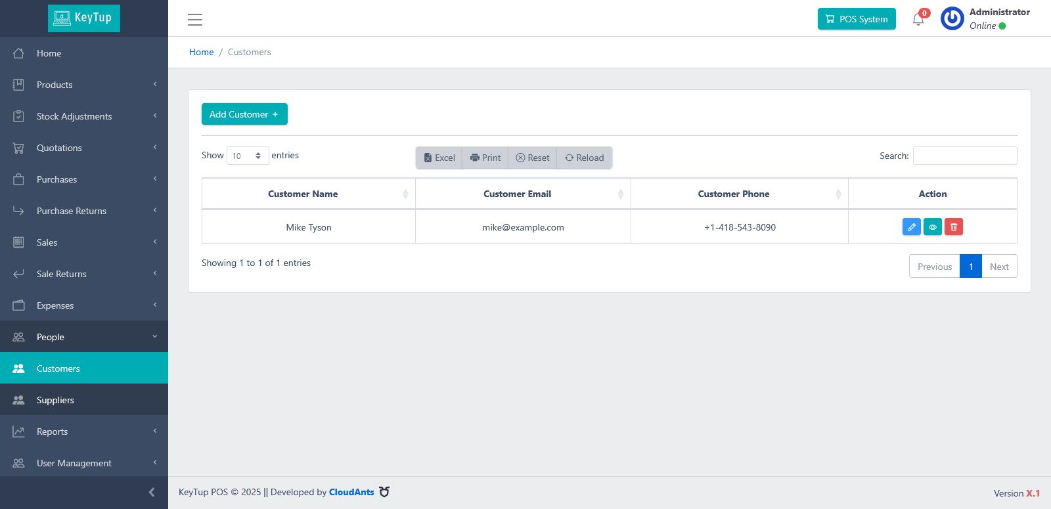Image resolution: width=1051 pixels, height=509 pixels.
Task: Edit Mike Tyson with the pencil icon
Action: [x=911, y=227]
